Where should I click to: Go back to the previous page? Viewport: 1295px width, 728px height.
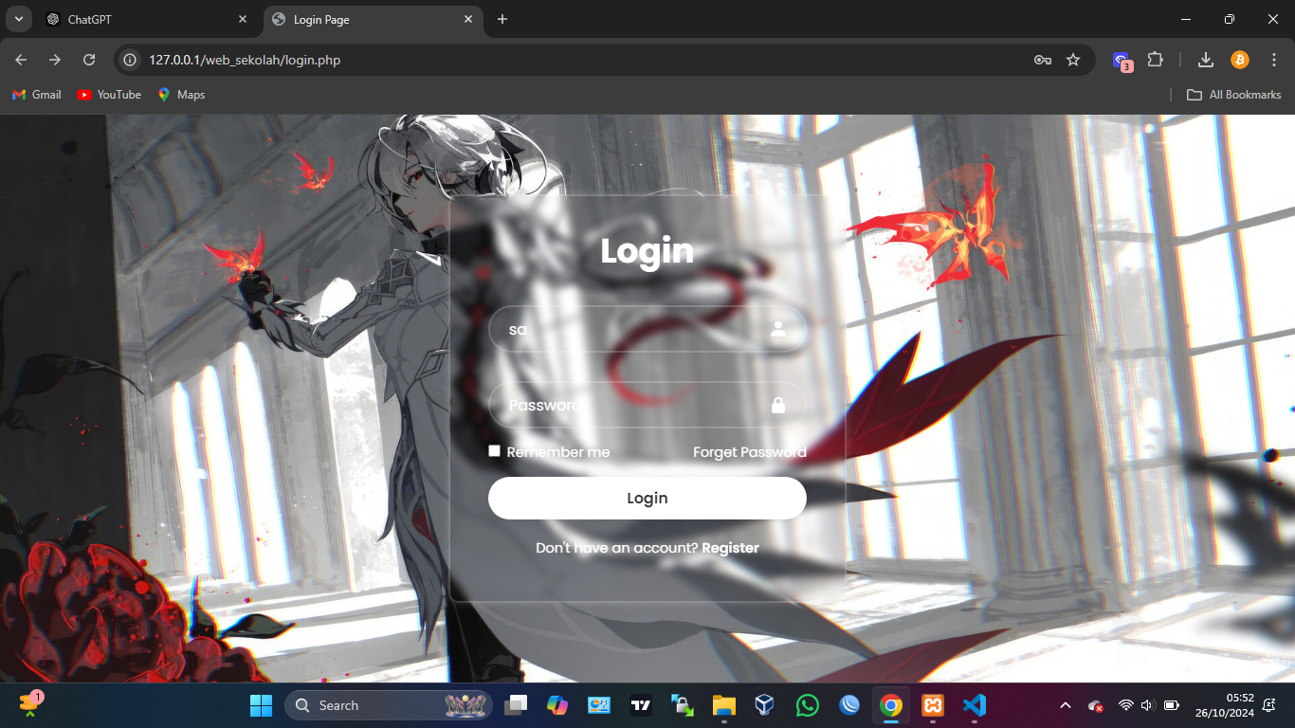point(21,60)
